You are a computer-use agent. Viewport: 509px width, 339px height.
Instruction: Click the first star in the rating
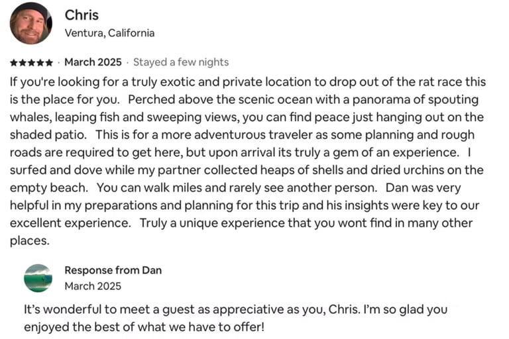point(14,62)
